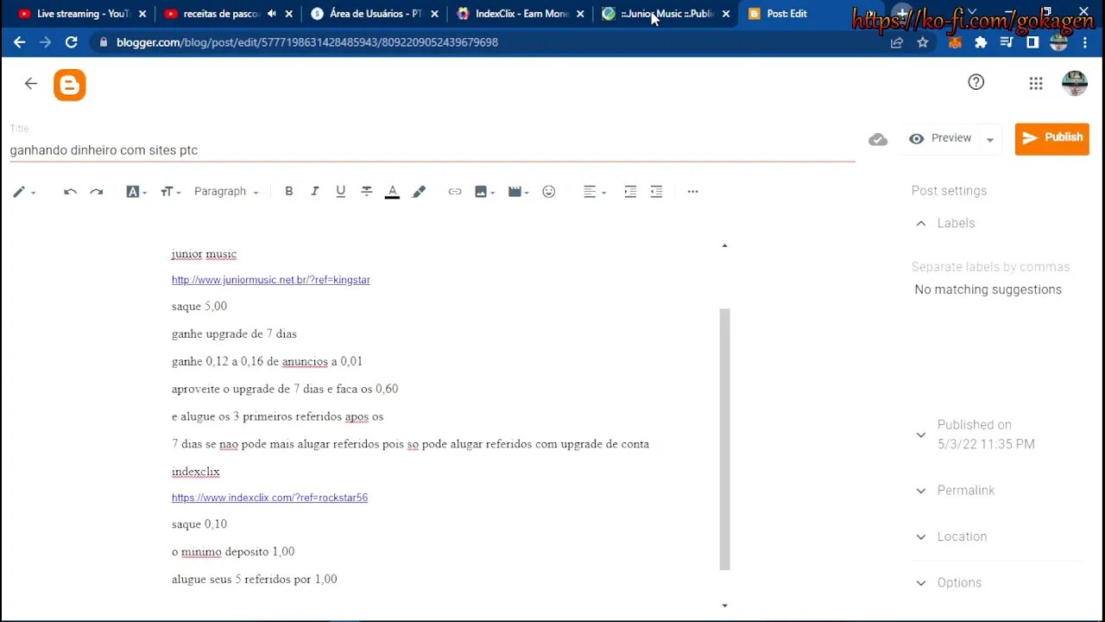Expand the Location section

coord(920,536)
